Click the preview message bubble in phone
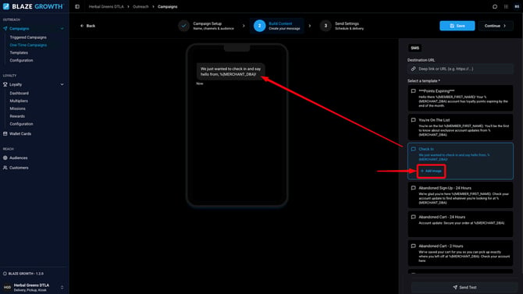Viewport: 523px width, 294px height. 230,71
